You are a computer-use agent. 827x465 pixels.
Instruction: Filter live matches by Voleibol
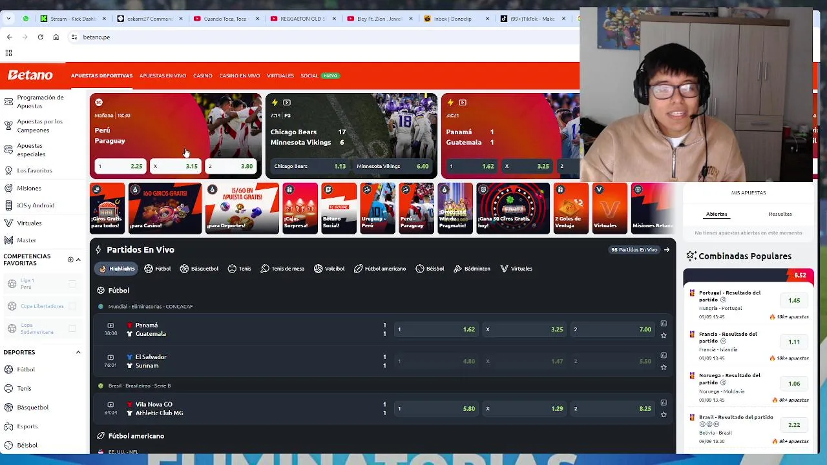[x=329, y=269]
